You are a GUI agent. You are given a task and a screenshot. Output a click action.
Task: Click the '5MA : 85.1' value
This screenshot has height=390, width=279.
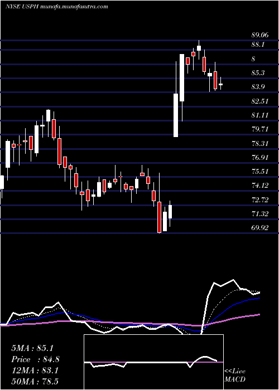tap(32, 348)
